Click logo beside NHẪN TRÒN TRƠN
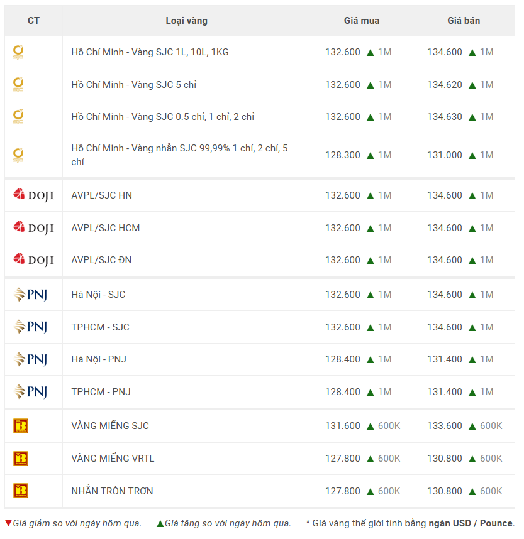 click(x=21, y=491)
